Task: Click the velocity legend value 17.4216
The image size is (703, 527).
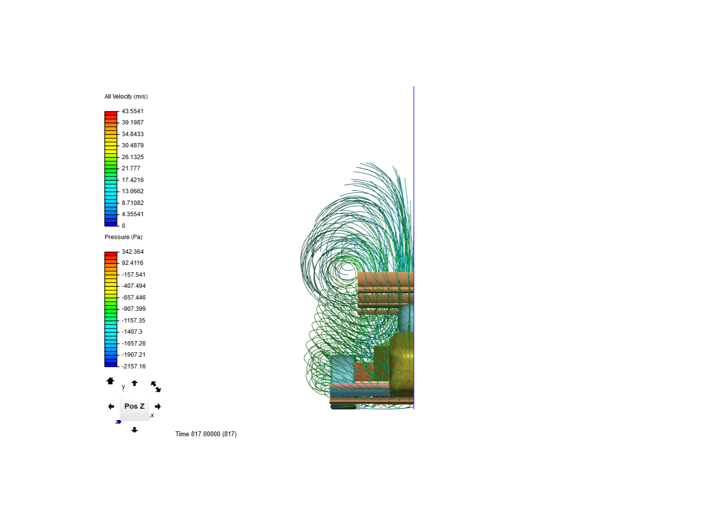Action: (133, 180)
